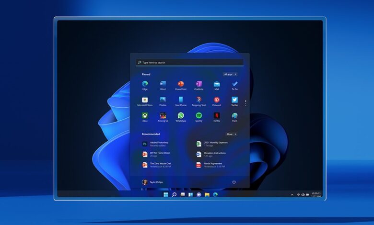Open Rental Agreement recommended PDF
The width and height of the screenshot is (374, 225).
[x=210, y=165]
